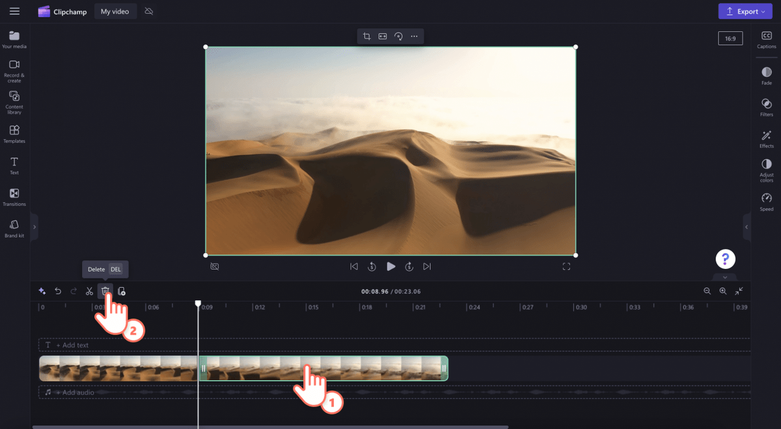Undo the last edit
The image size is (781, 429).
[58, 291]
